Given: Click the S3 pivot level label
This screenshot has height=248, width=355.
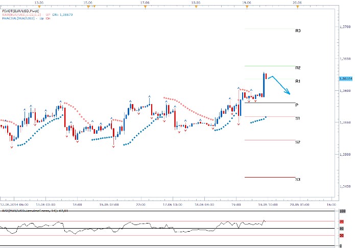Looking at the screenshot, I should pos(297,179).
